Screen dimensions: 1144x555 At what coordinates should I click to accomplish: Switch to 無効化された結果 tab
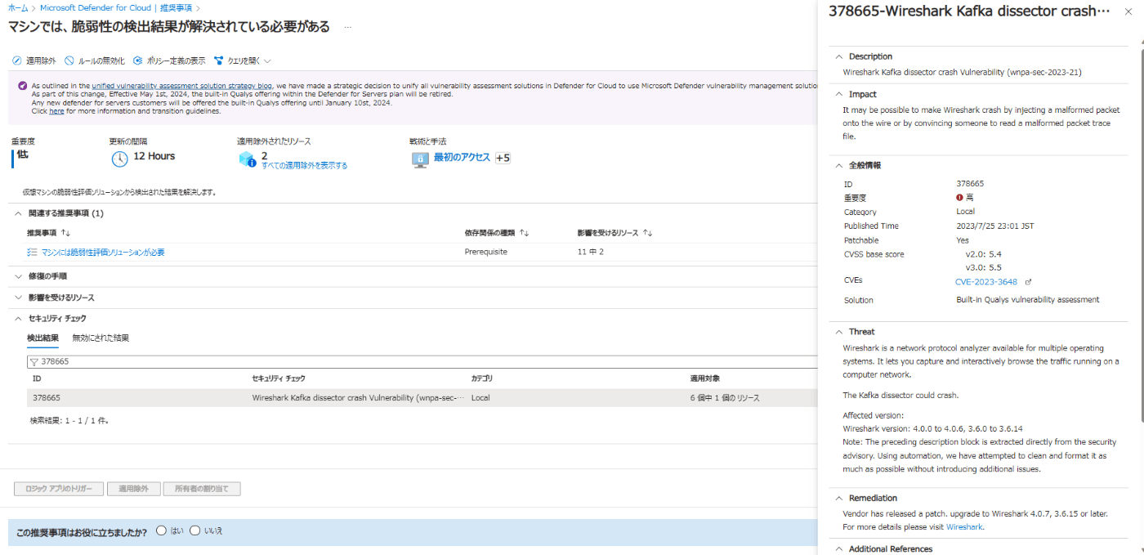point(101,338)
